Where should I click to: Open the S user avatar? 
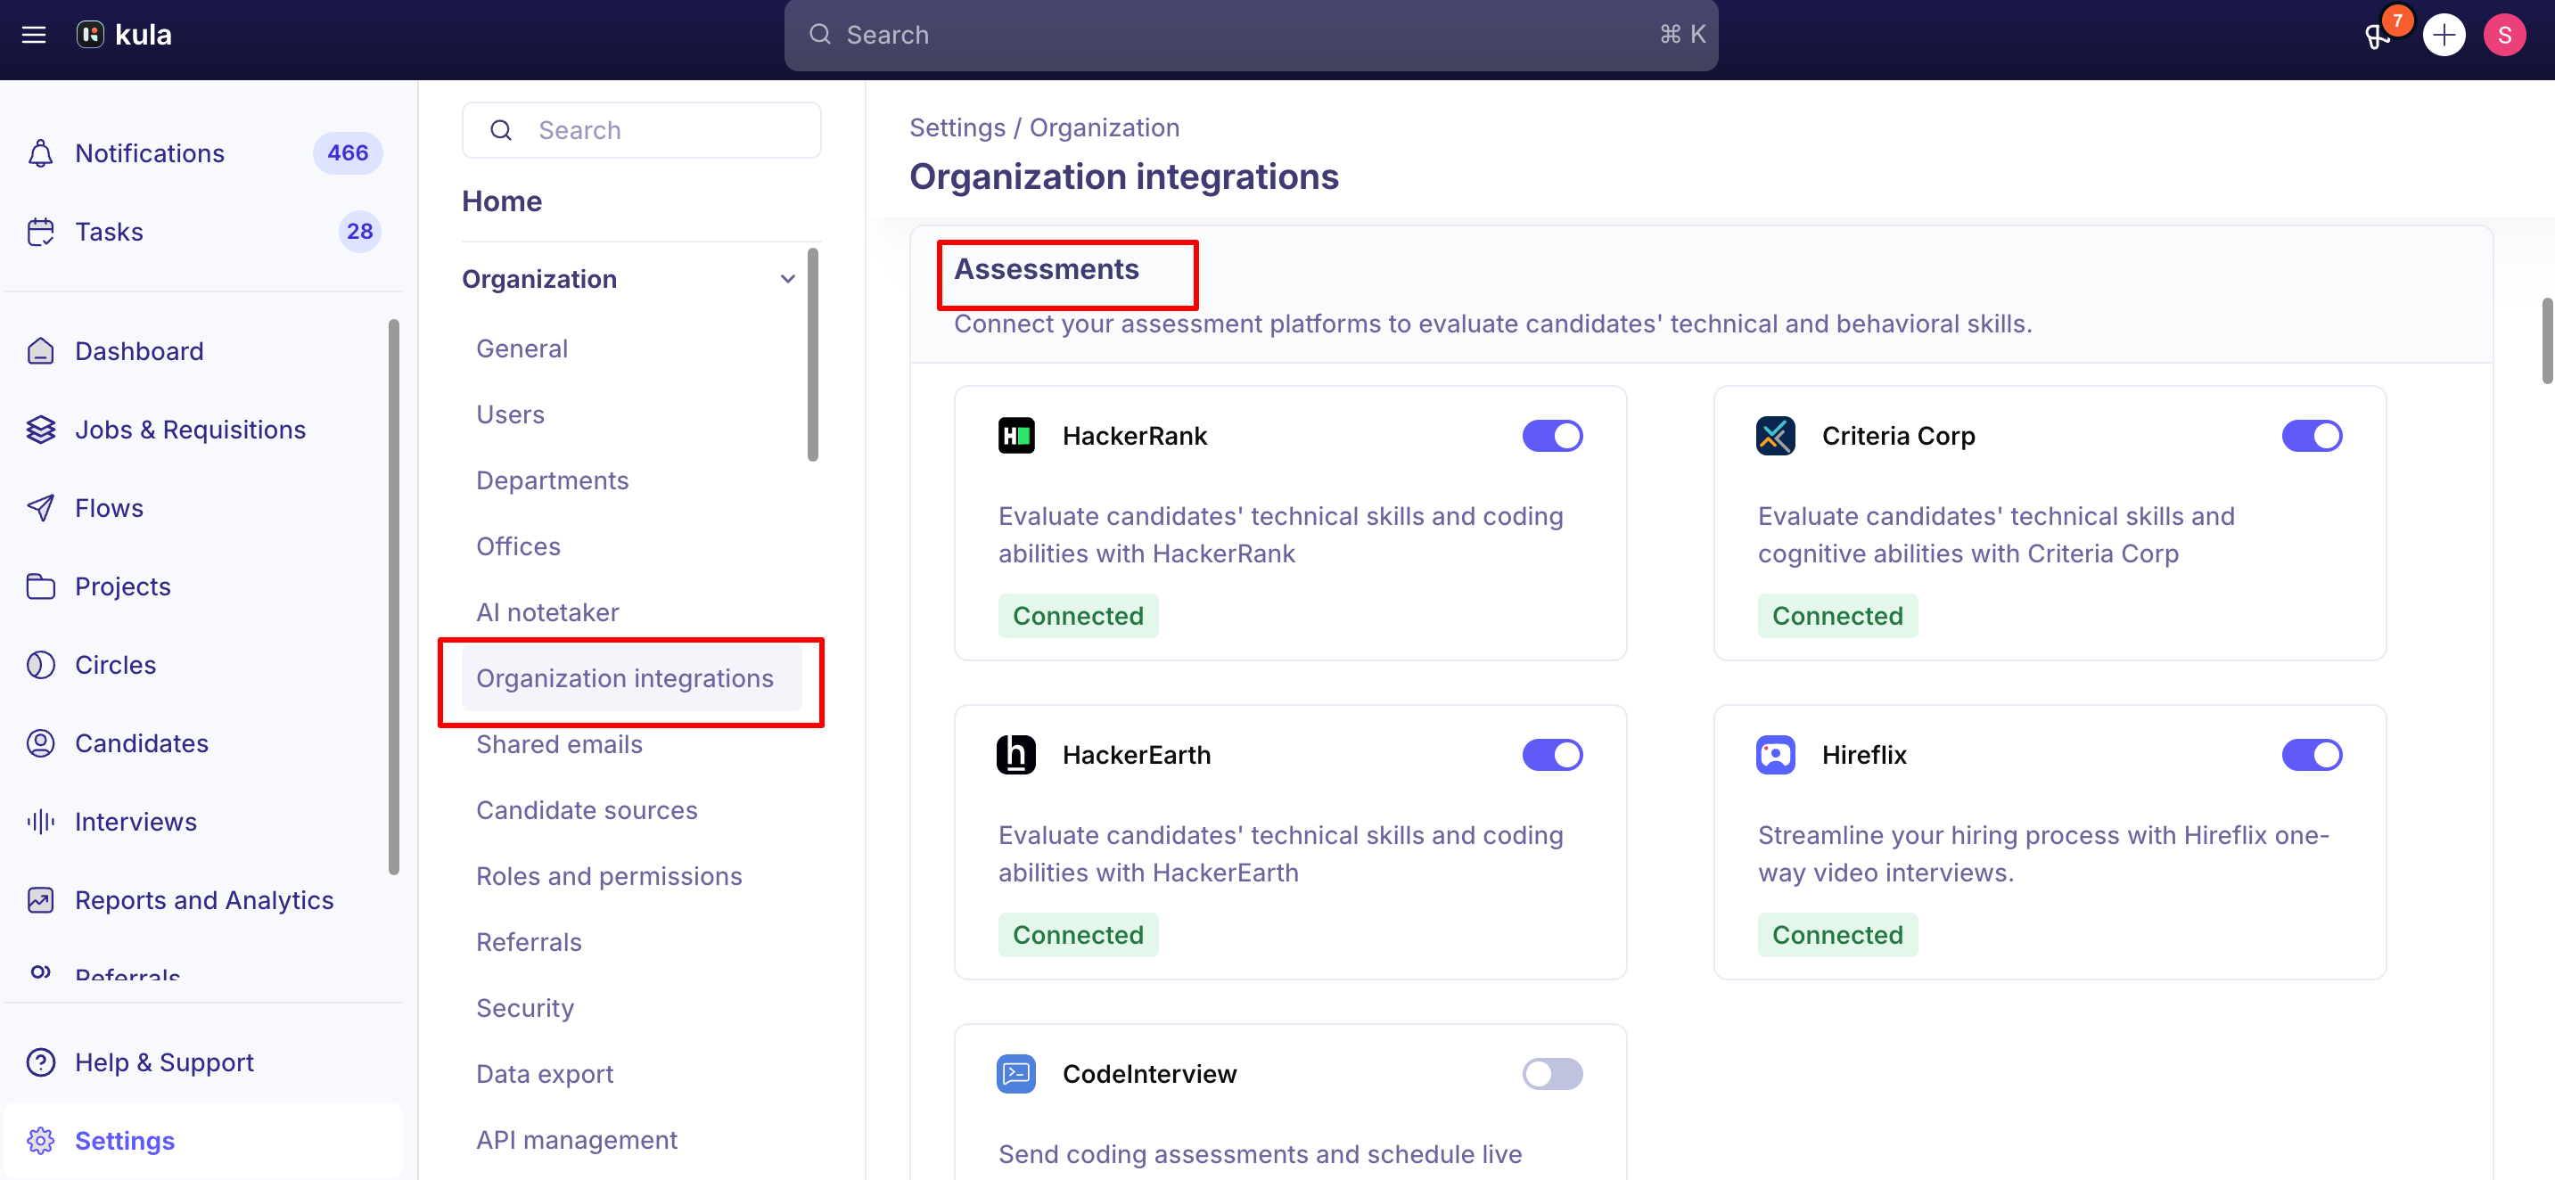2503,35
